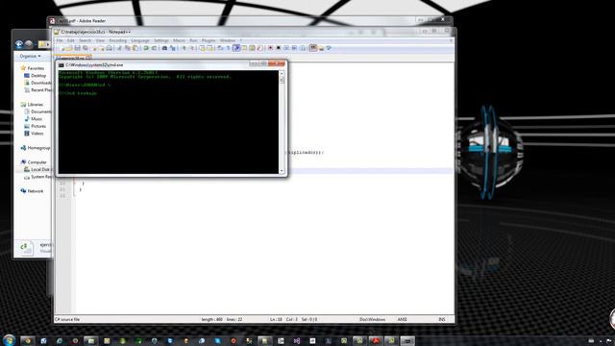Screen dimensions: 615x346
Task: Click the Playback macro icon
Action: [286, 48]
